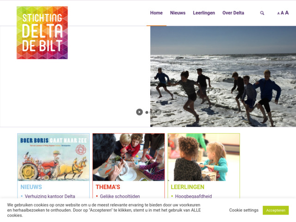Start the slideshow with the play button
Viewport: 296px width, 222px height.
(x=139, y=112)
